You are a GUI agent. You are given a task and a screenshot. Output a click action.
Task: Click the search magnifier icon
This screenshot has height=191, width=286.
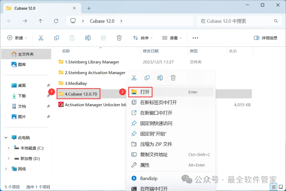(x=276, y=21)
